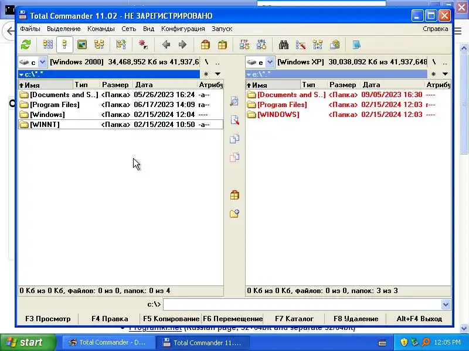Click the F5 Копирование button

pos(171,319)
